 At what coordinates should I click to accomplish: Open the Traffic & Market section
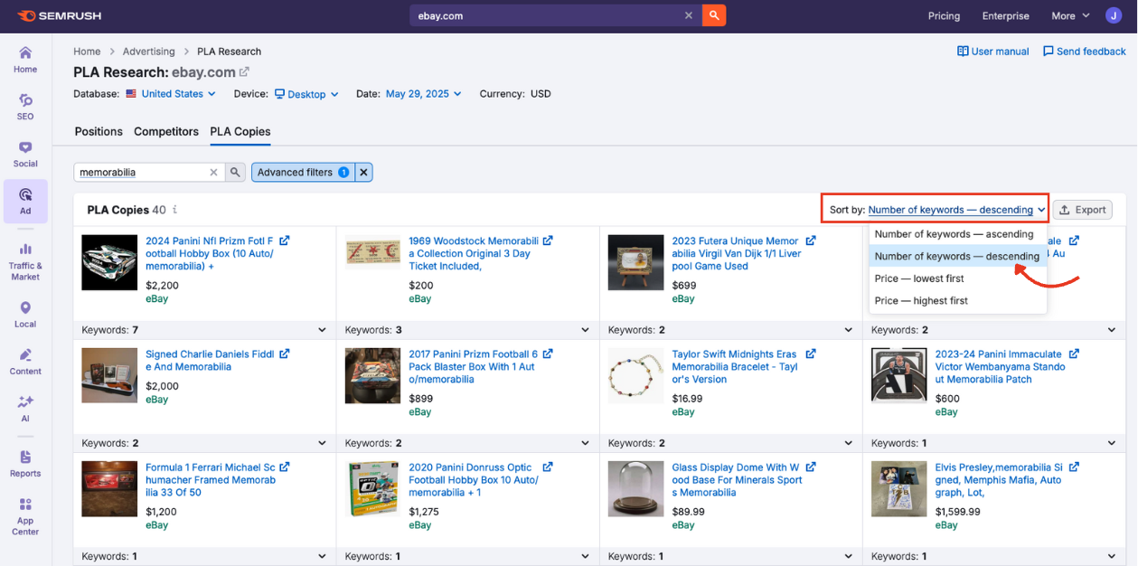[24, 259]
